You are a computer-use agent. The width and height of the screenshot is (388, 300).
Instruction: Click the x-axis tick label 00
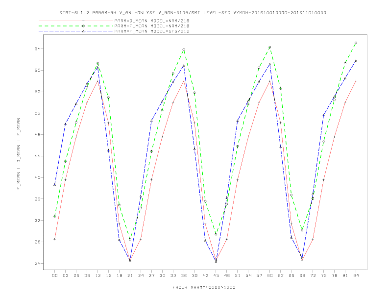tap(55, 275)
